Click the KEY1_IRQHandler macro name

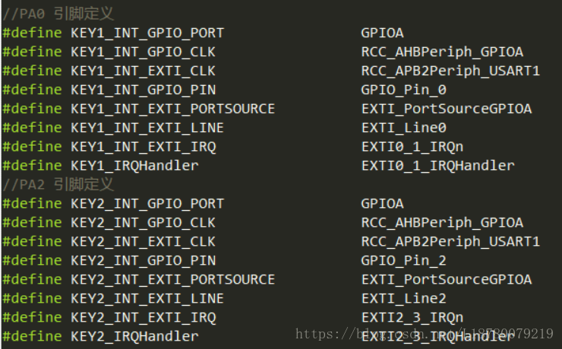pos(134,165)
